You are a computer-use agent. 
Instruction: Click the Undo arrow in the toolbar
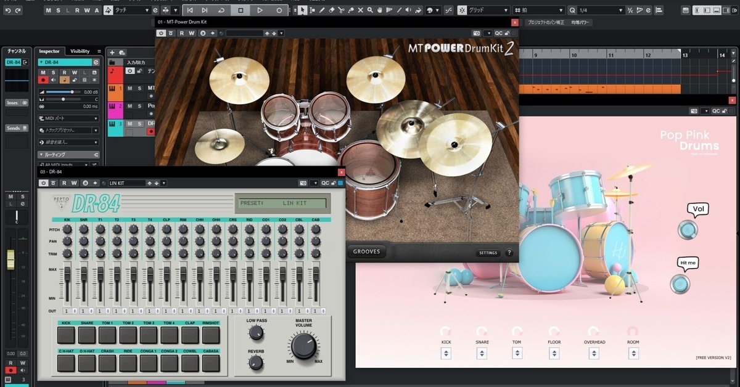point(7,10)
